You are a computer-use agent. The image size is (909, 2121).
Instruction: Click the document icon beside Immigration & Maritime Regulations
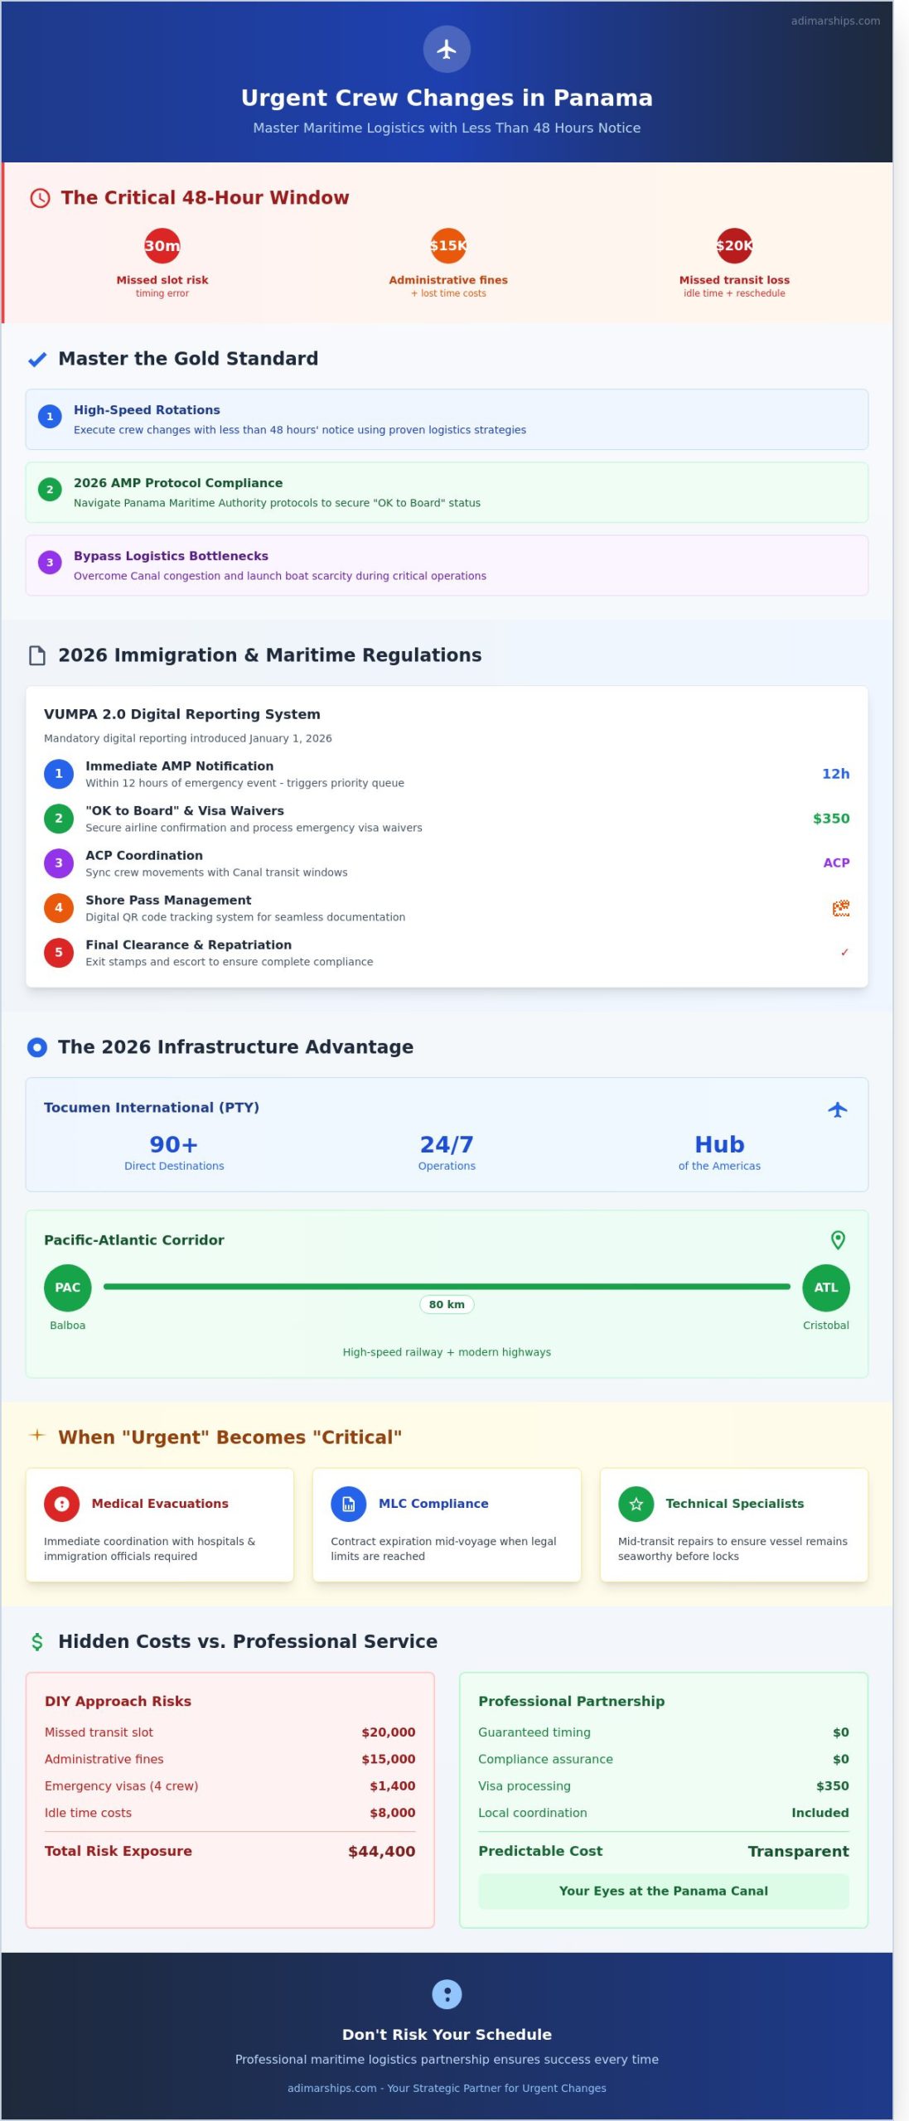click(37, 655)
